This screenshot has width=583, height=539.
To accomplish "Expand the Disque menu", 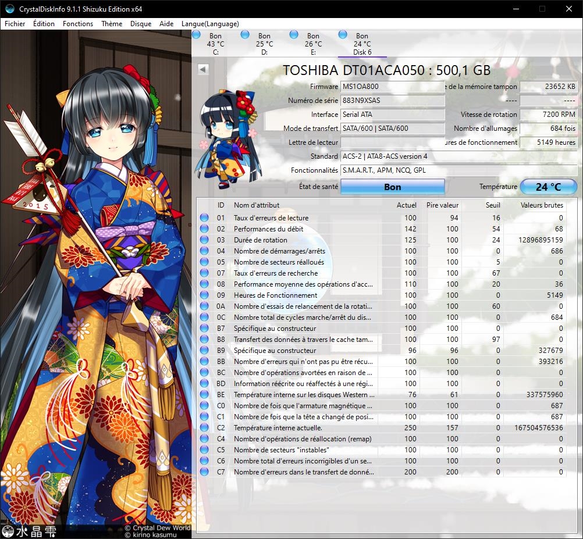I will coord(141,24).
